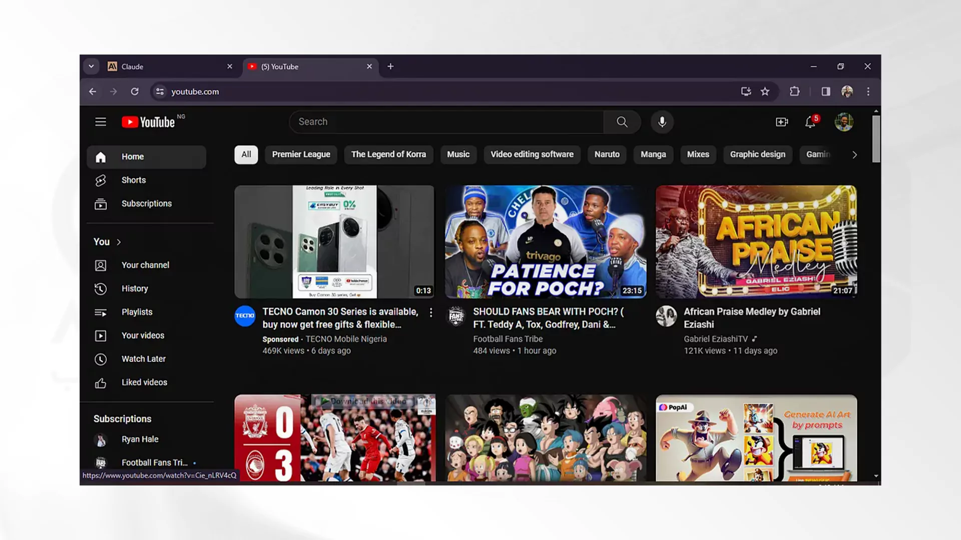Click TECNO channel avatar
The height and width of the screenshot is (540, 961).
[245, 316]
